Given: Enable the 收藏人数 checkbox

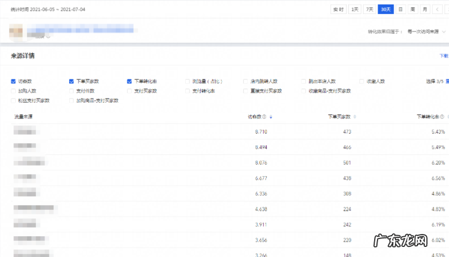Looking at the screenshot, I should click(362, 81).
